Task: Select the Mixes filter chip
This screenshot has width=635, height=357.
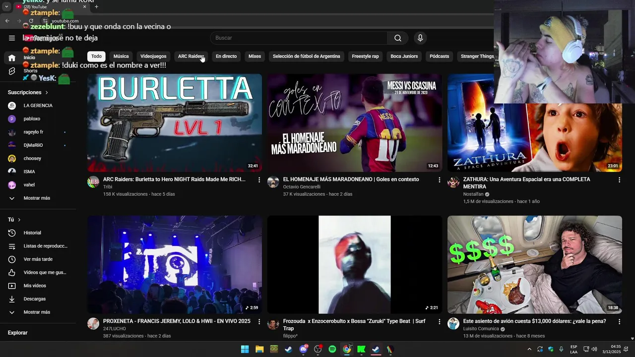Action: [x=254, y=57]
